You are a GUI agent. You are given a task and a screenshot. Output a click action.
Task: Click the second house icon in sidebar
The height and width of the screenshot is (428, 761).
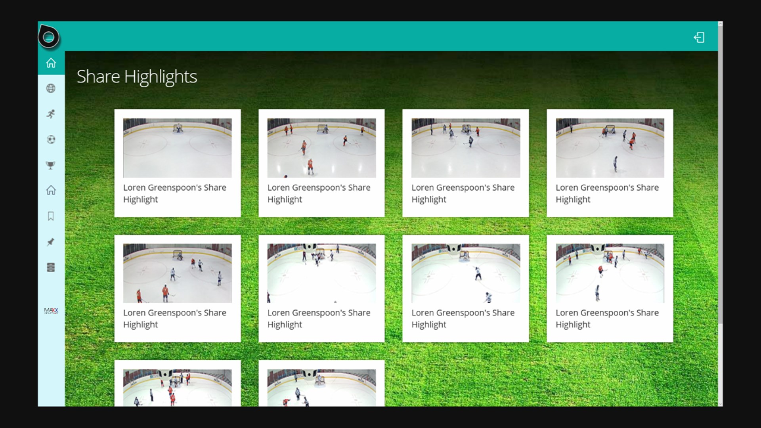[x=51, y=190]
